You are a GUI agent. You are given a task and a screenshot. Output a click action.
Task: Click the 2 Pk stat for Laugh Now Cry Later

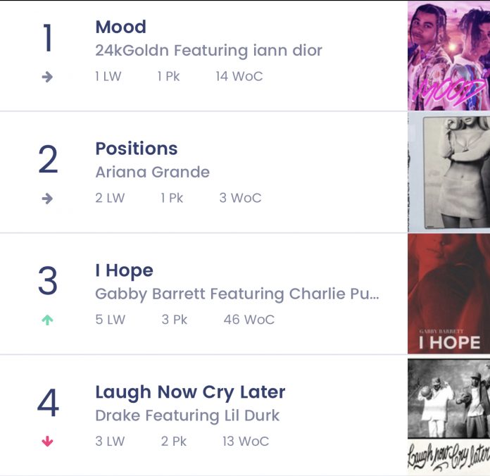tap(174, 441)
